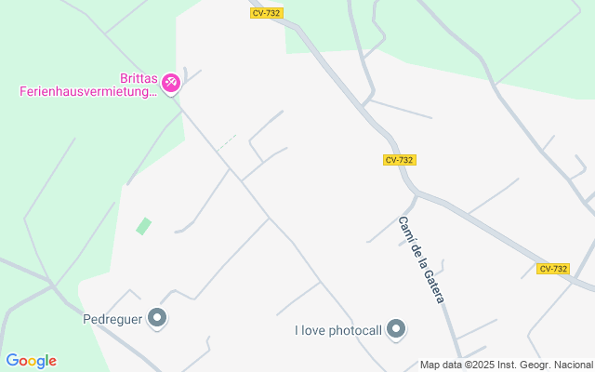Select the small green park rectangle
This screenshot has width=595, height=372.
[x=144, y=226]
